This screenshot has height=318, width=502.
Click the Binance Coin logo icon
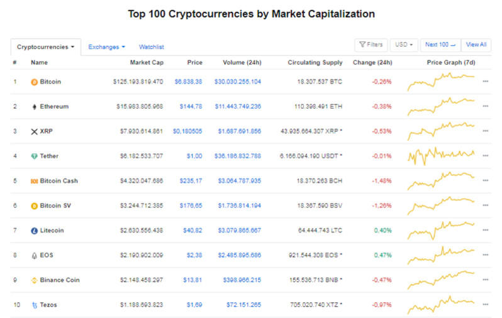point(34,280)
